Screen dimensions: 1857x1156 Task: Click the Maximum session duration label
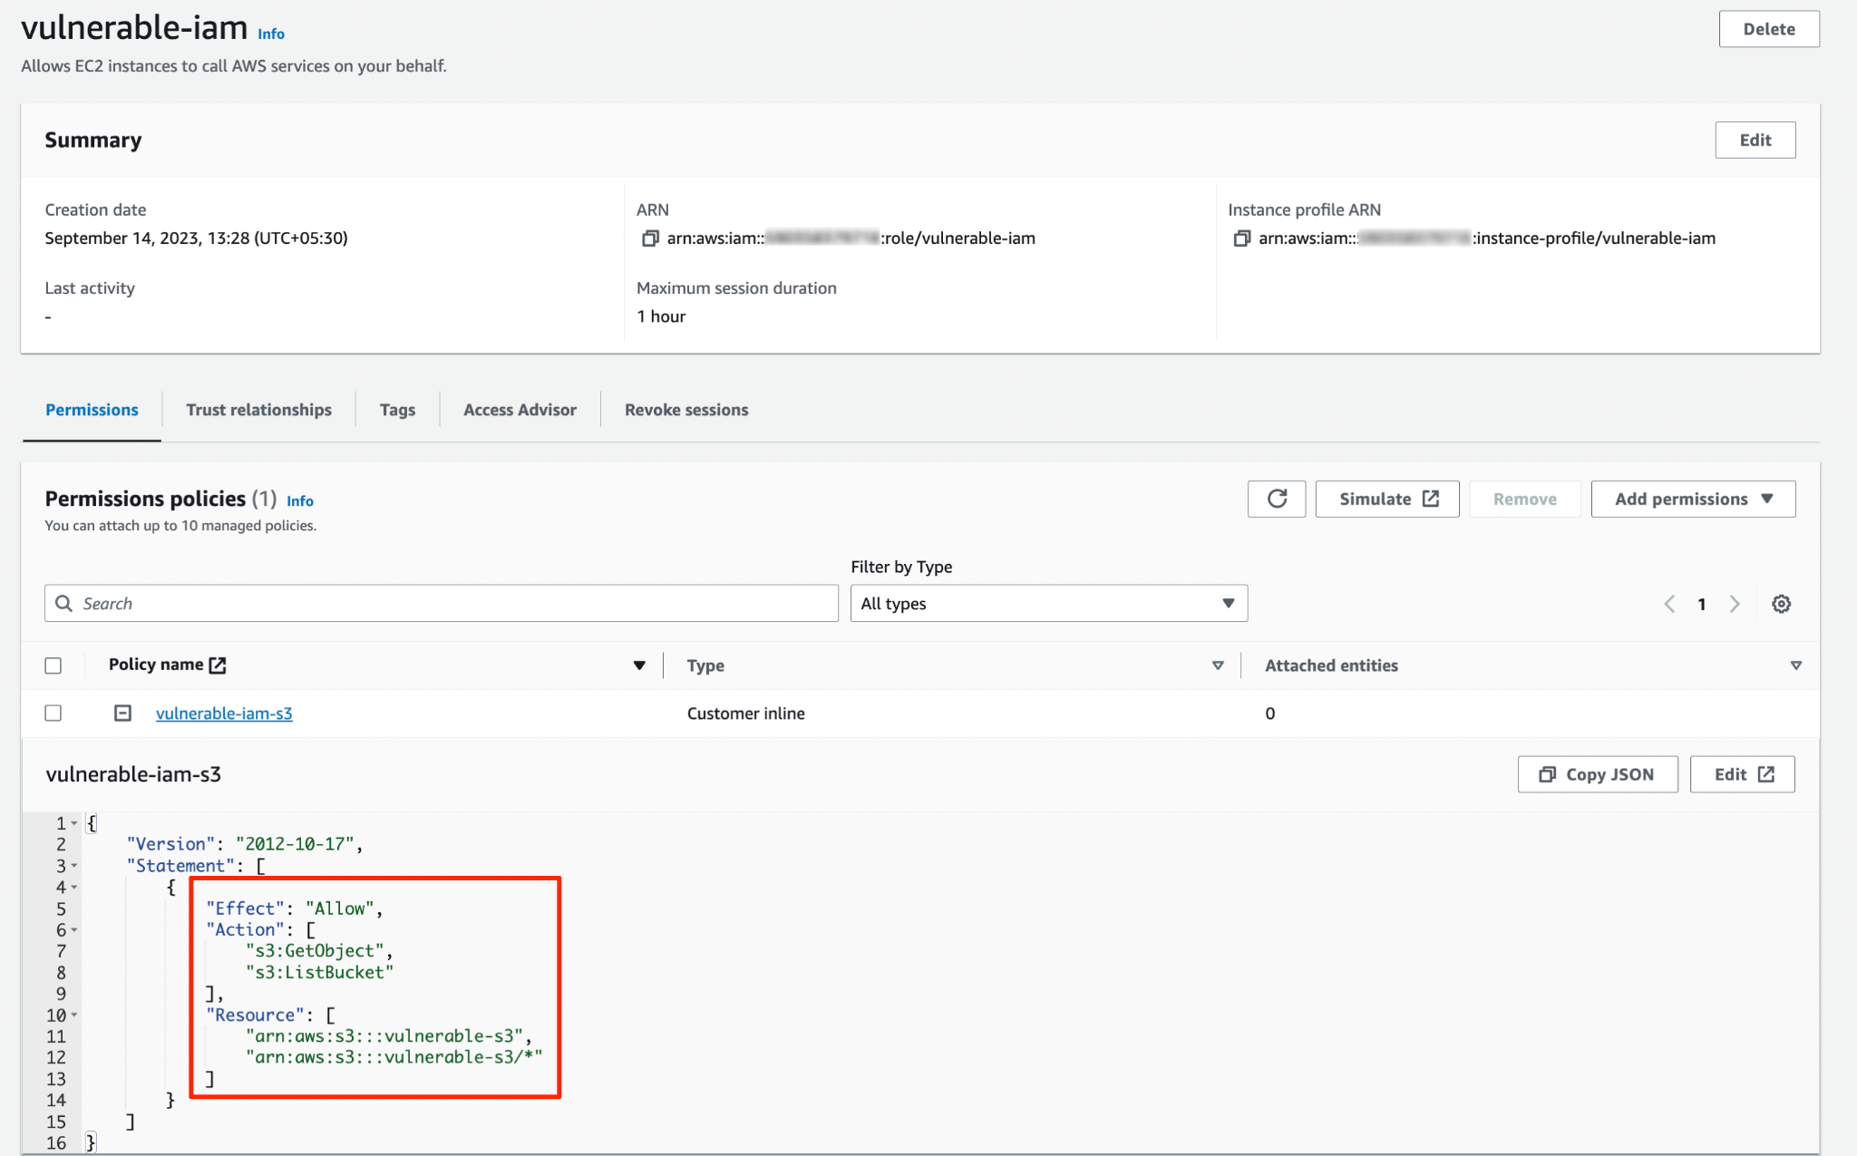(736, 288)
